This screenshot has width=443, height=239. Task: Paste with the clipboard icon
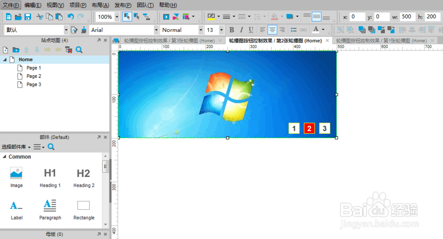pos(59,17)
